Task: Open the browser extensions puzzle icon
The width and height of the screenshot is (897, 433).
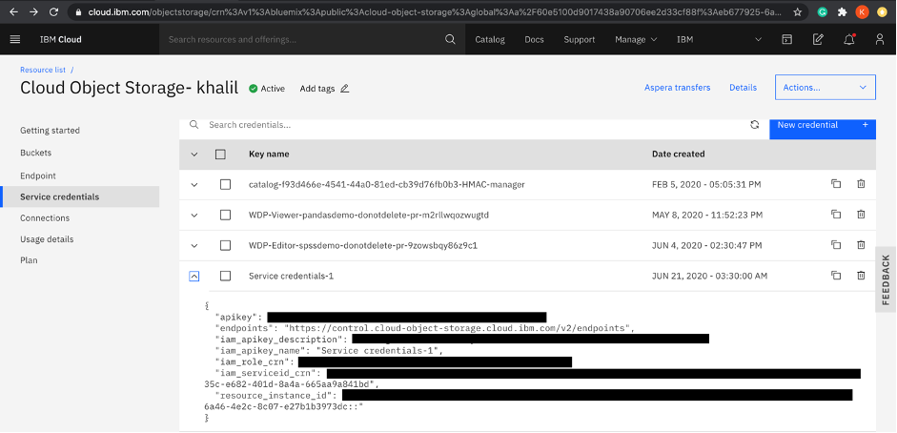Action: tap(842, 11)
